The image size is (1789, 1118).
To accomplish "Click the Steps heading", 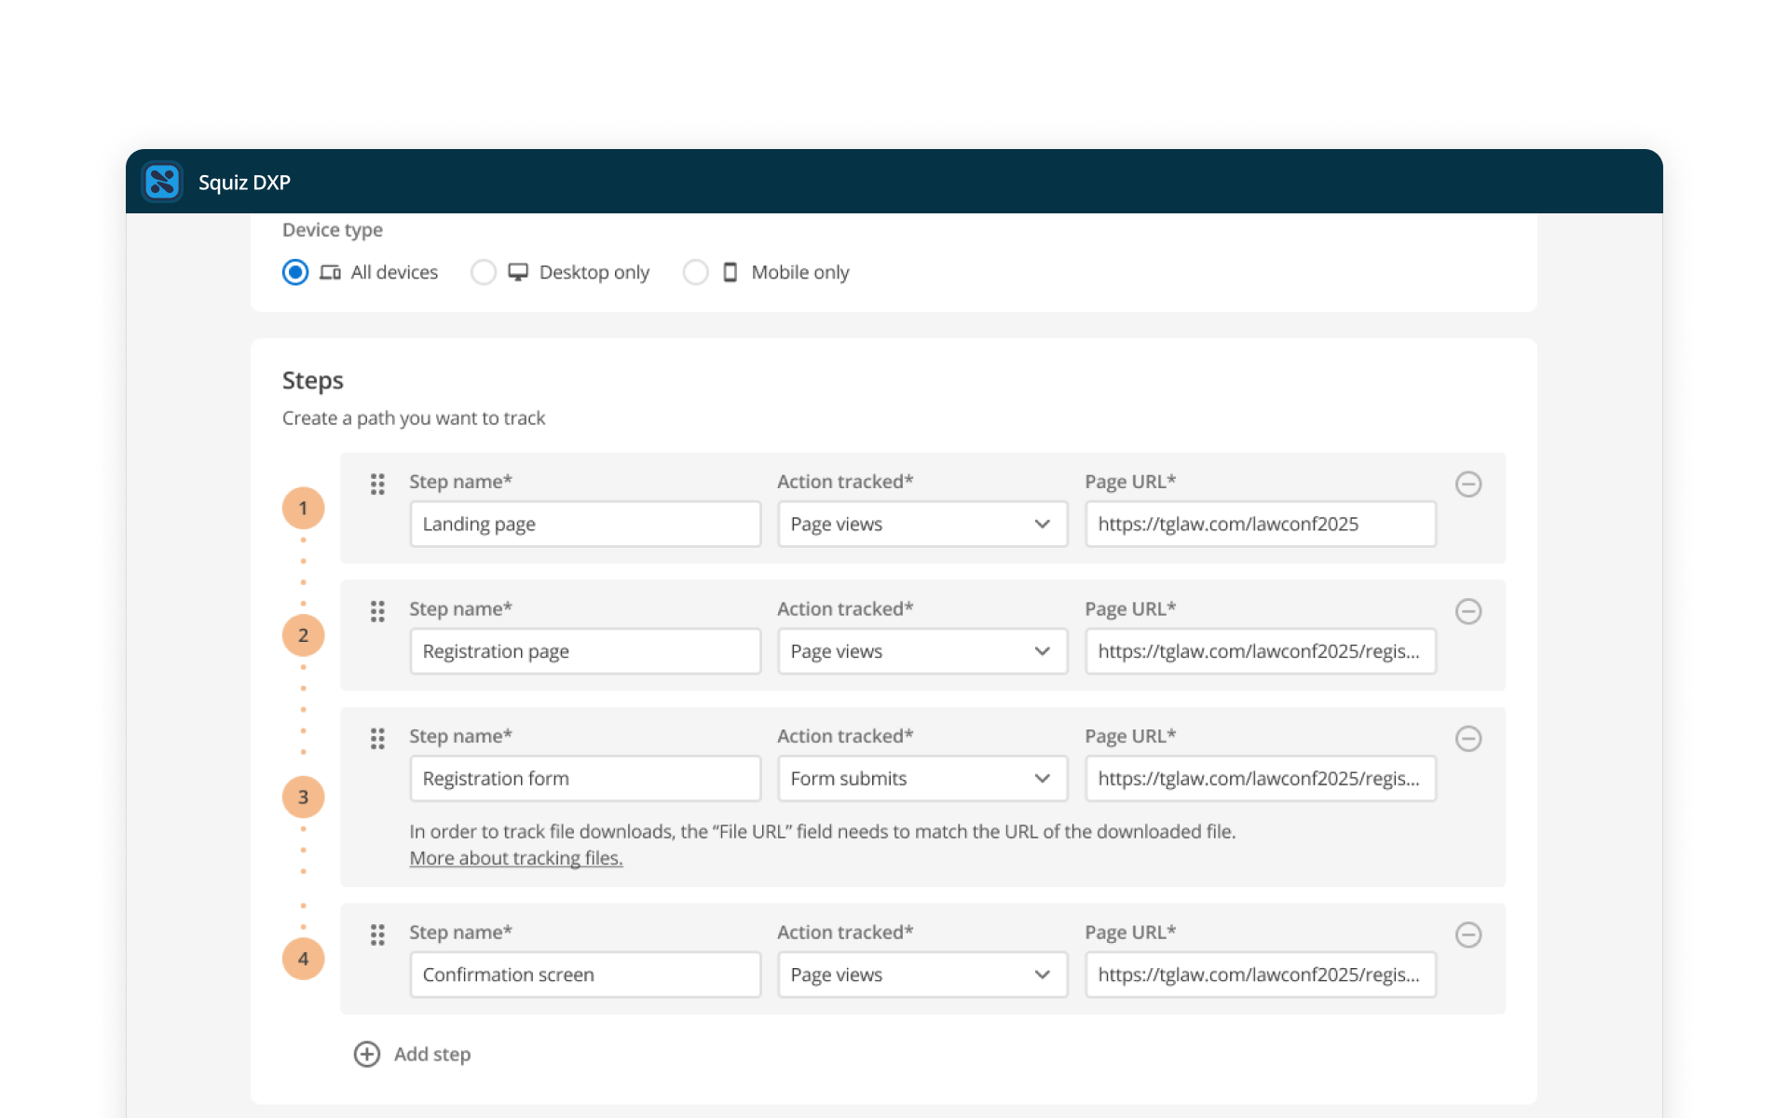I will [x=313, y=380].
